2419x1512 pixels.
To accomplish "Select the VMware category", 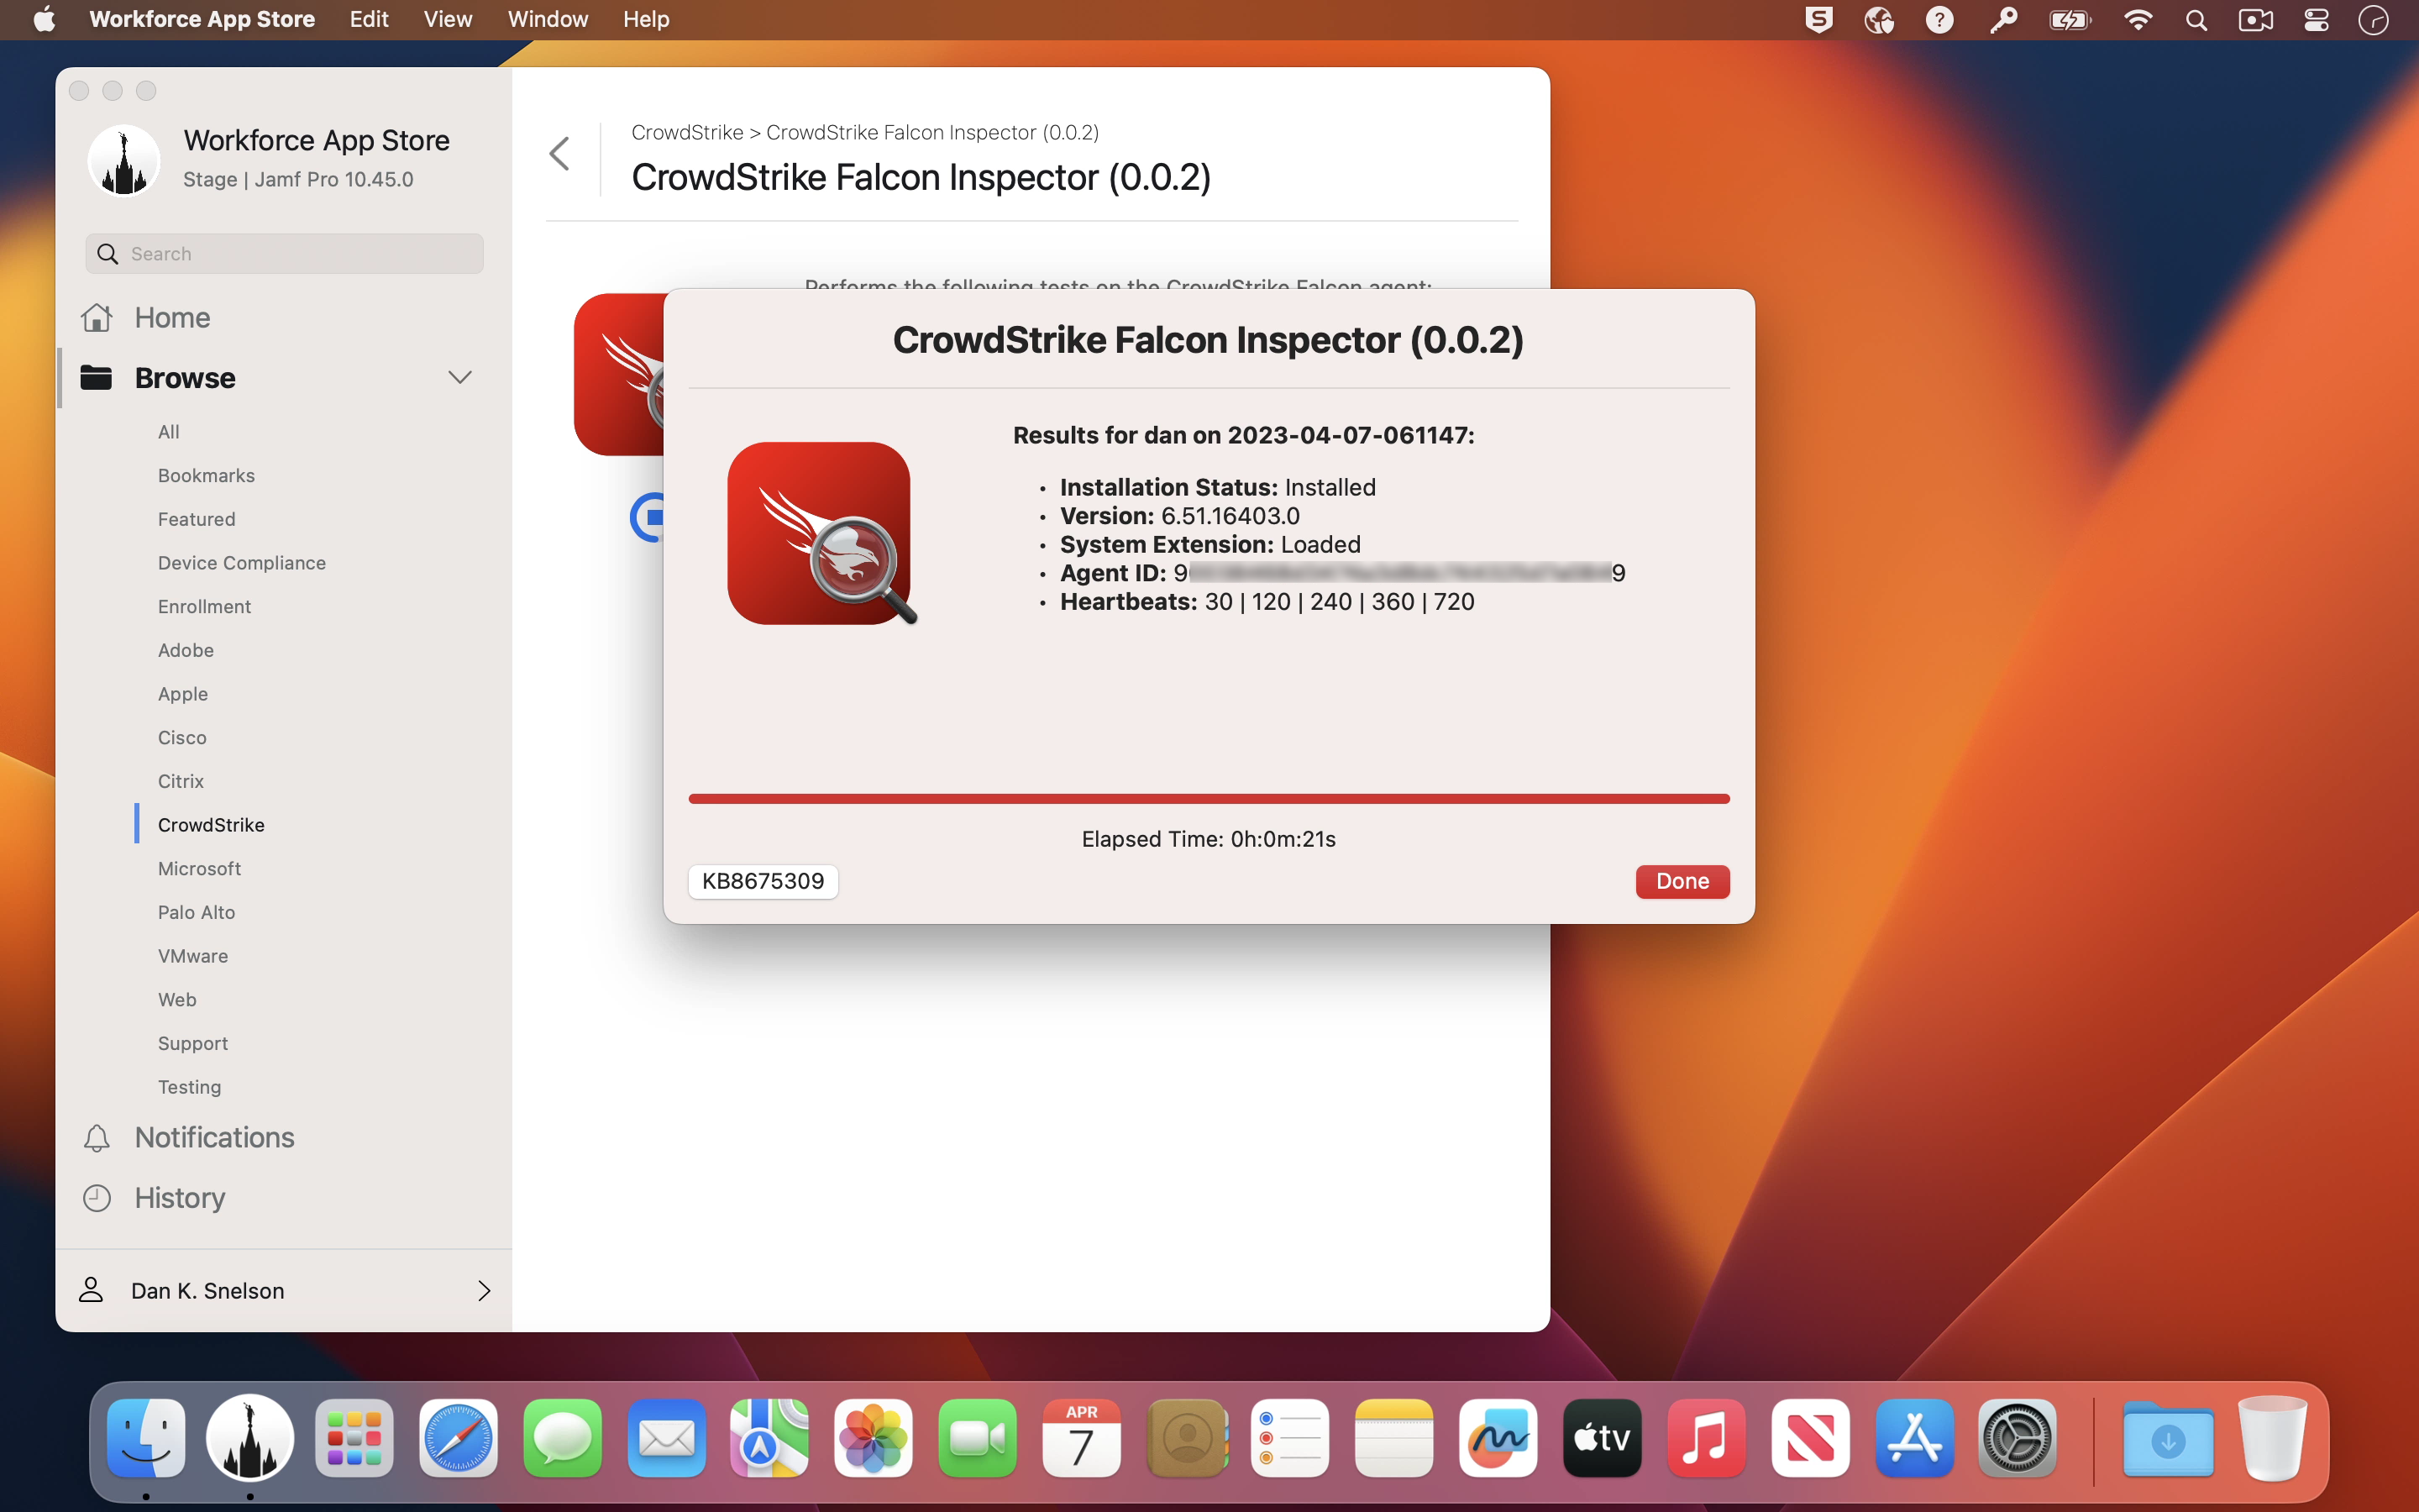I will point(193,956).
